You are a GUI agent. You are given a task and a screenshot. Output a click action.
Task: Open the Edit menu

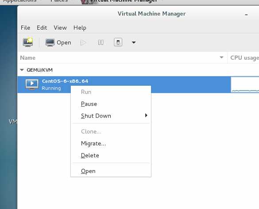42,28
